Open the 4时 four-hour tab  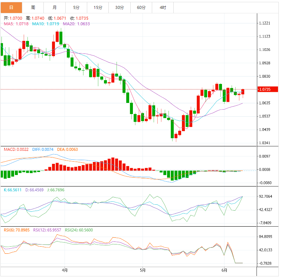163,7
